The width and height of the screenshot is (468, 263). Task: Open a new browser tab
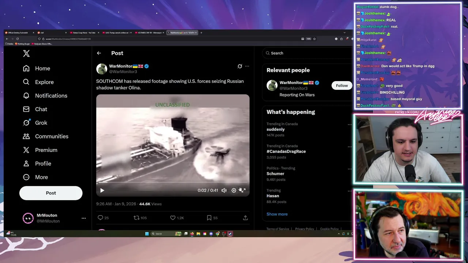click(201, 33)
